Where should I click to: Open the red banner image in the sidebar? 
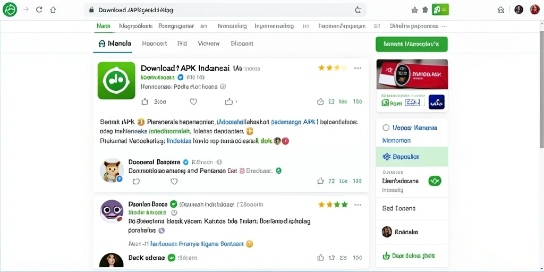(x=412, y=74)
